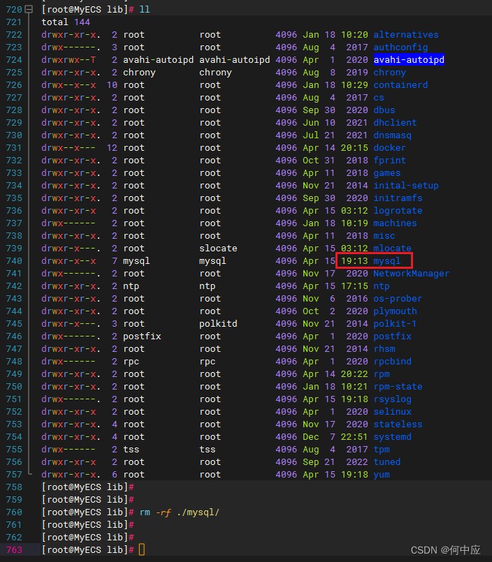The width and height of the screenshot is (492, 562).
Task: Place cursor at the prompt on line 763
Action: click(x=142, y=550)
